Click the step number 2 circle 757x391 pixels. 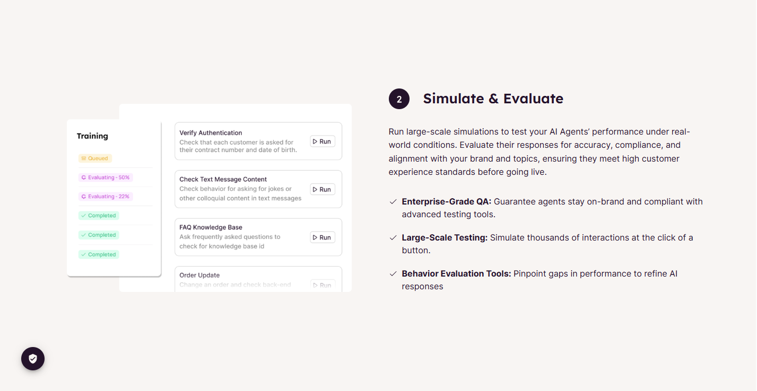tap(399, 99)
